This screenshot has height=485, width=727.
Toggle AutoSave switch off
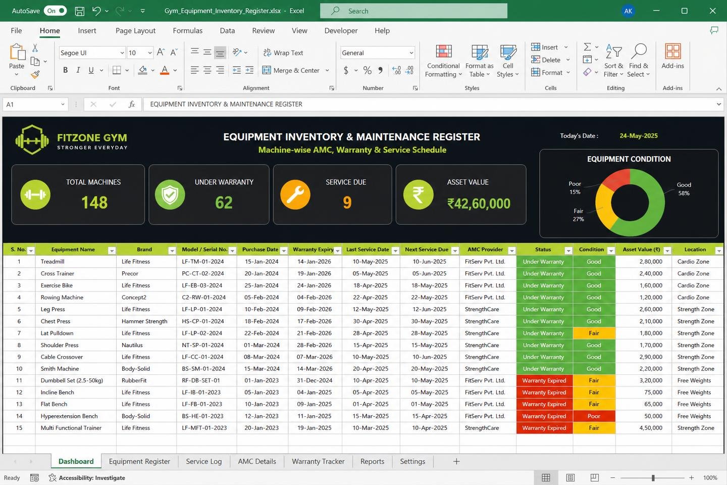coord(55,11)
